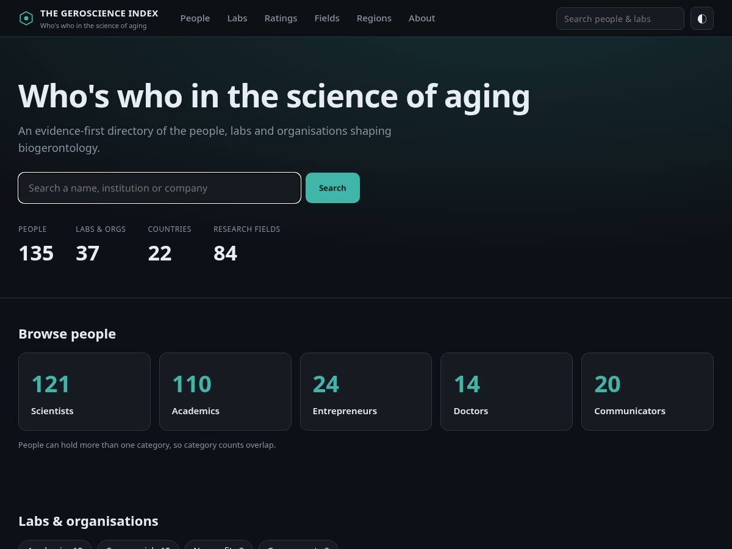The image size is (732, 549).
Task: Open the People nav item
Action: (x=195, y=18)
